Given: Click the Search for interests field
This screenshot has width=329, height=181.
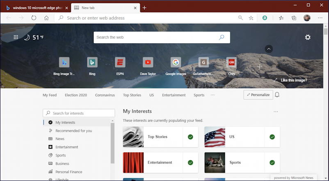Looking at the screenshot, I should [x=79, y=113].
